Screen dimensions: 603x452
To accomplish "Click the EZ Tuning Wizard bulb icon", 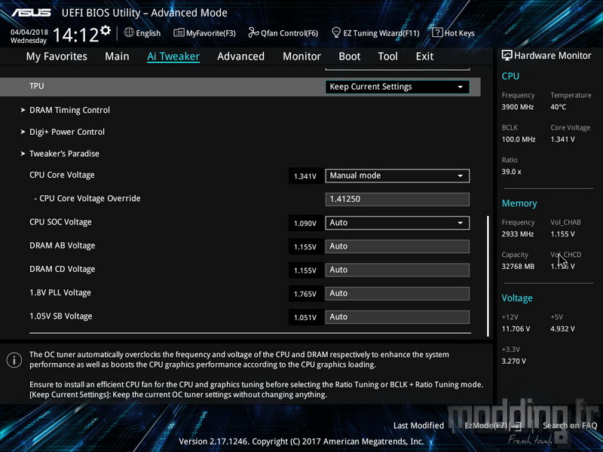I will (x=336, y=32).
